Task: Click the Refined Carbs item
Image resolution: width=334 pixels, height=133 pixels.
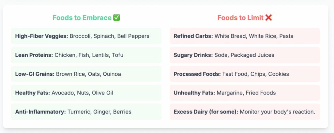Action: [245, 36]
